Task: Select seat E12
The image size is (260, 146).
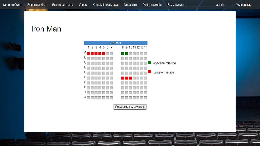Action: point(138,73)
